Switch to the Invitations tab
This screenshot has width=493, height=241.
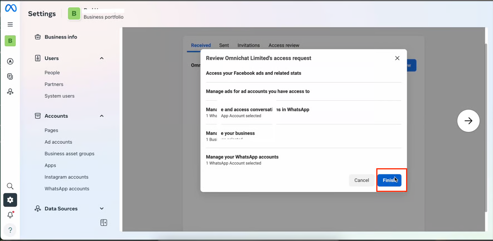[248, 45]
